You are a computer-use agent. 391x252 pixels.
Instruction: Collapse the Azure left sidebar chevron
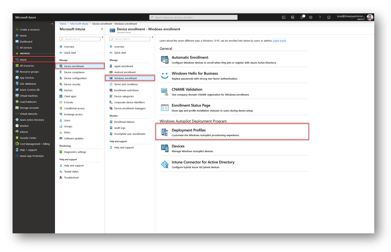(x=52, y=24)
